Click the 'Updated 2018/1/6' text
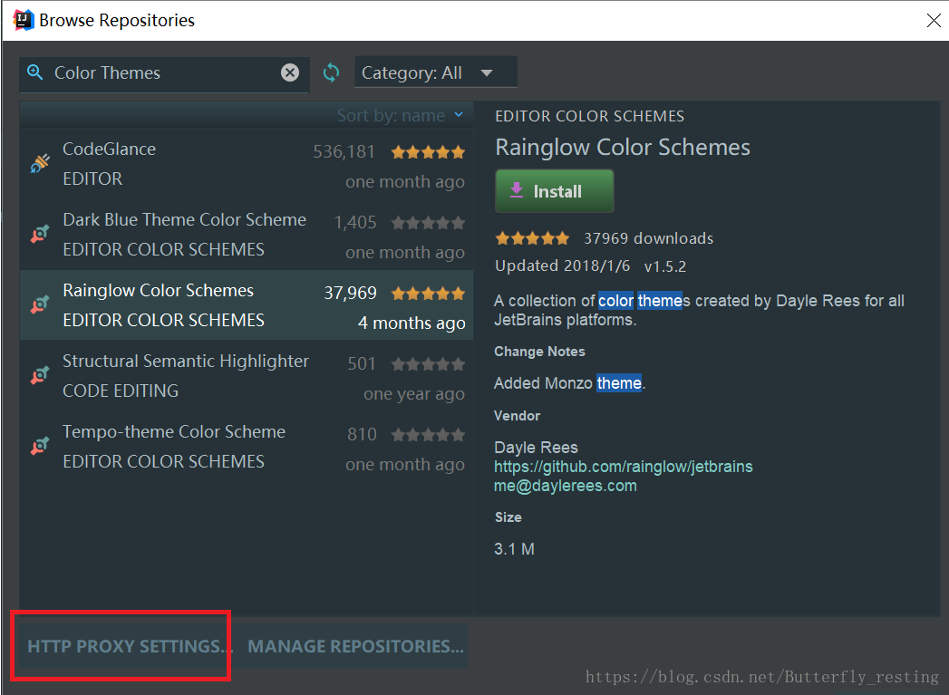The image size is (949, 695). point(562,266)
